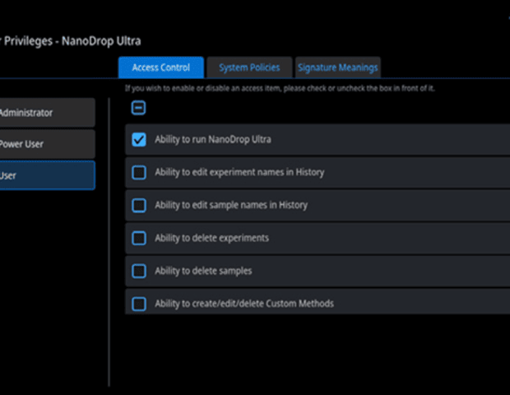Screen dimensions: 510x395
Task: Uncheck Ability to run NanoDrop Ultra
Action: click(139, 140)
